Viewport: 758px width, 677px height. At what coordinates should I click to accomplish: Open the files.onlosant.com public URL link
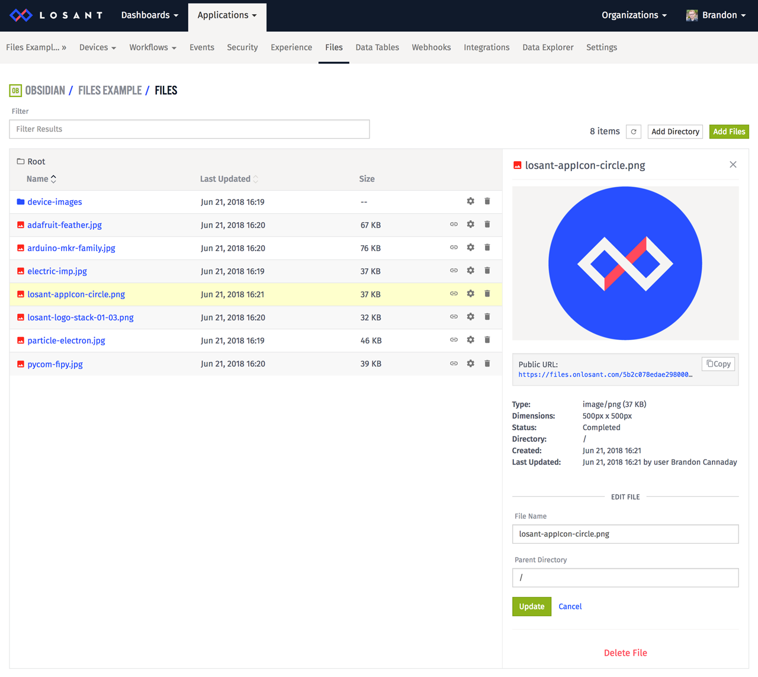tap(605, 374)
